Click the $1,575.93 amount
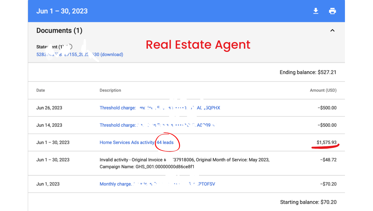 tap(327, 143)
